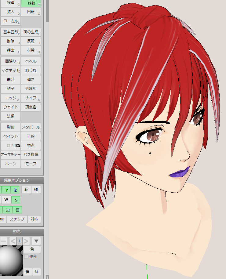Toggle the Y axis edit option

[x=6, y=190]
